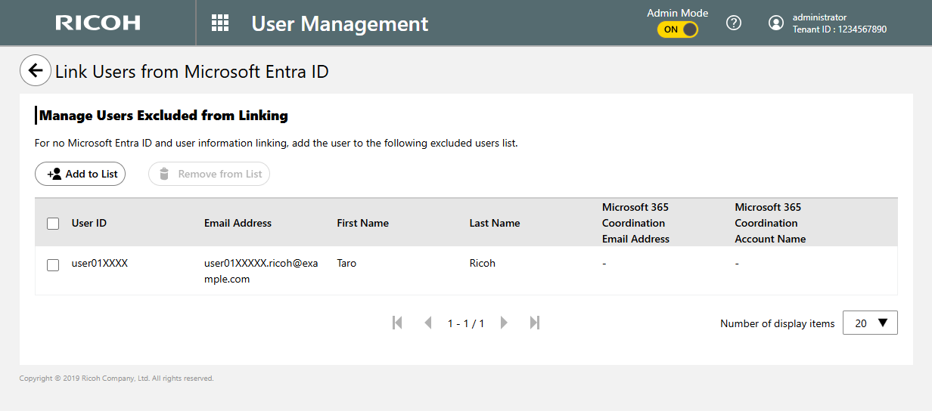932x411 pixels.
Task: Jump to last page of list
Action: point(535,323)
